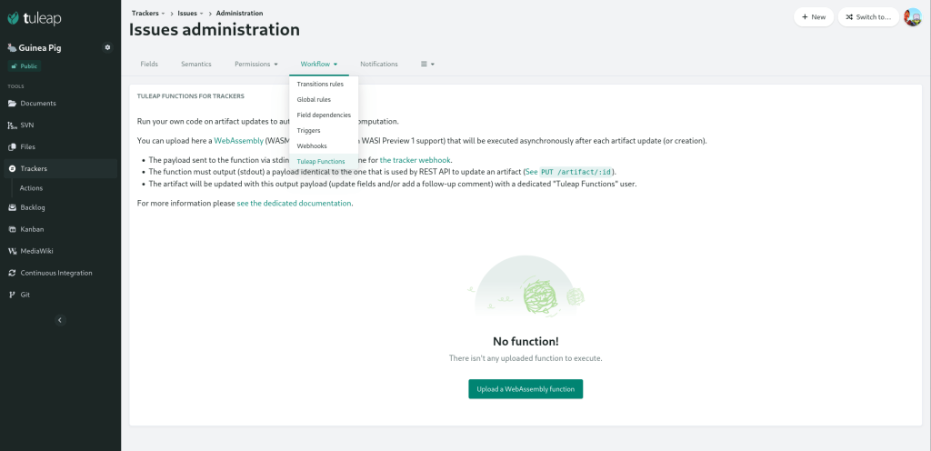Screen dimensions: 931x451
Task: Click the TULEAP FUNCTIONS FOR TRACKERS title
Action: point(191,96)
